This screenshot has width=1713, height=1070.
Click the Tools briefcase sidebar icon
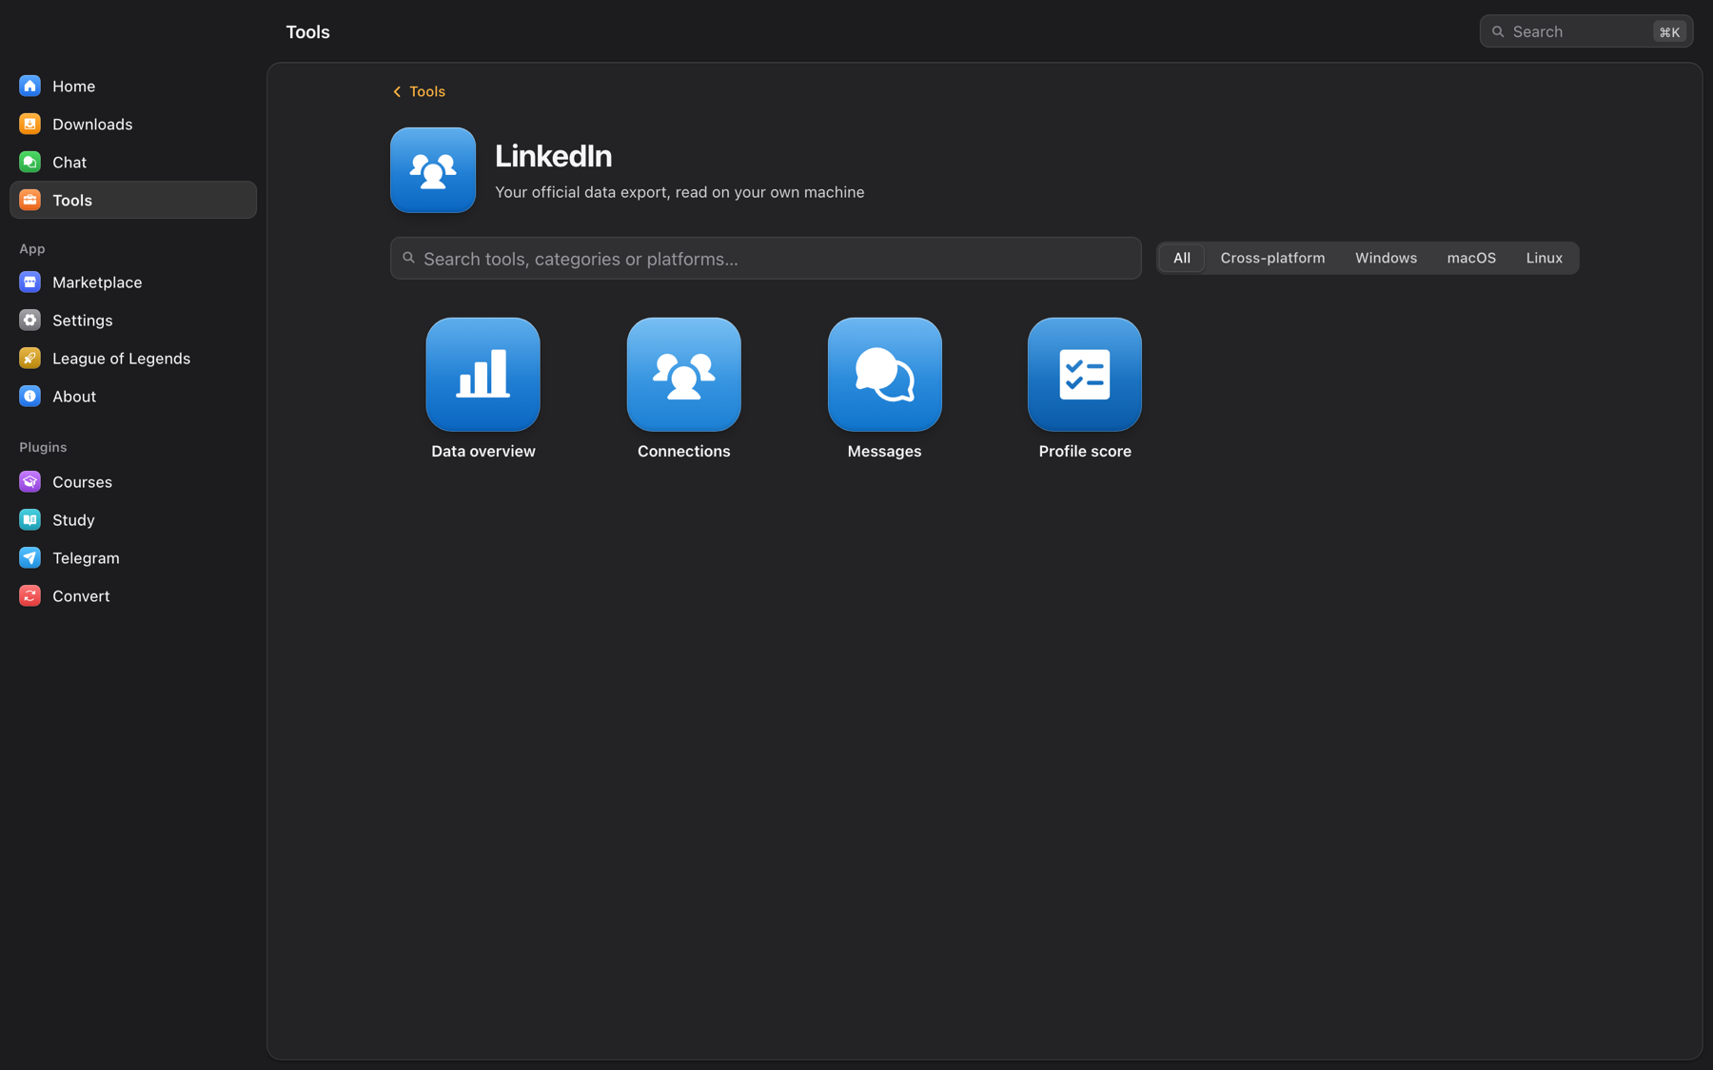pyautogui.click(x=30, y=200)
